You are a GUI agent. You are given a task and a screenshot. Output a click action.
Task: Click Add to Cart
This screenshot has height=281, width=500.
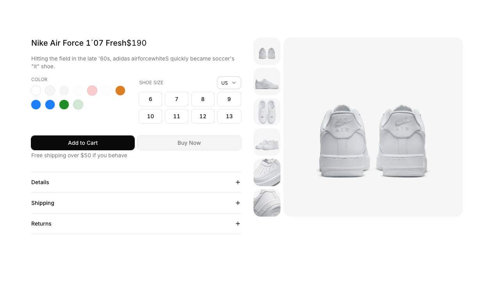(83, 143)
